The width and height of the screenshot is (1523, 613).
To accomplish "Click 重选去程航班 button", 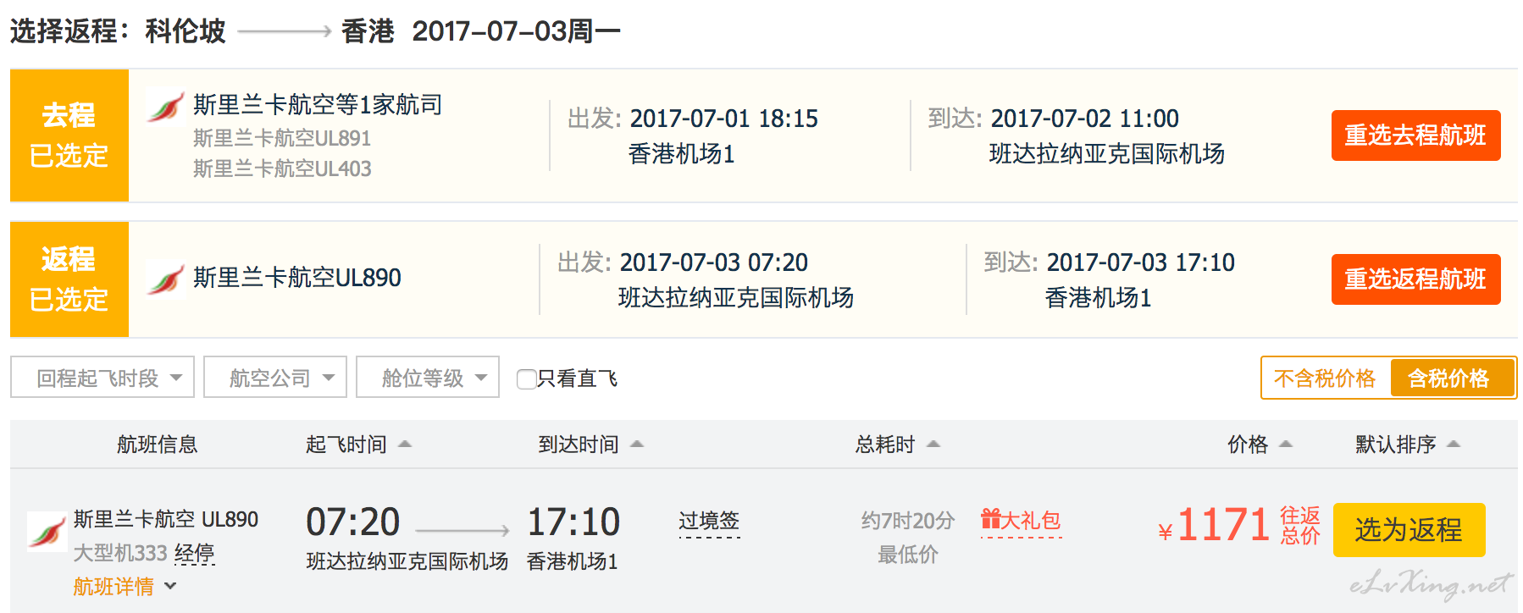I will click(x=1415, y=135).
